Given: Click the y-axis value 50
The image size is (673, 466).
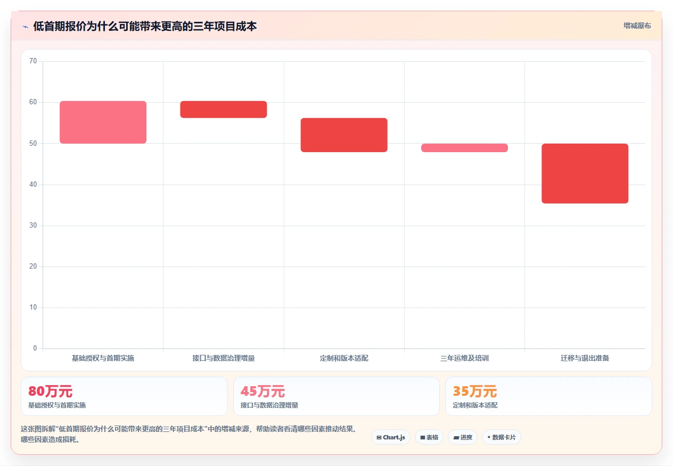Looking at the screenshot, I should click(33, 143).
